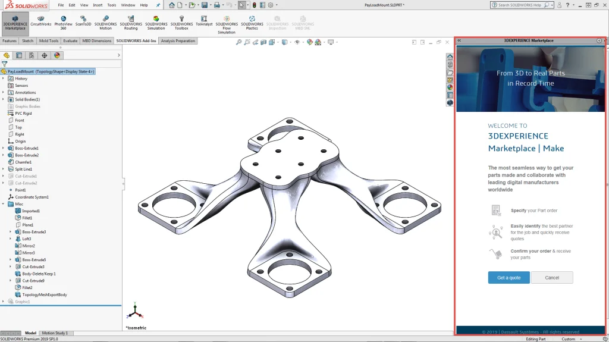Open Display Style dropdown arrow
Viewport: 609px width, 342px height.
(290, 42)
